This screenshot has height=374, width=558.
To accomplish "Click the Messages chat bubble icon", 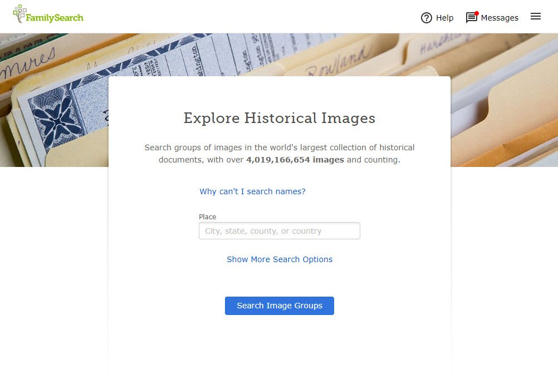I will coord(472,17).
